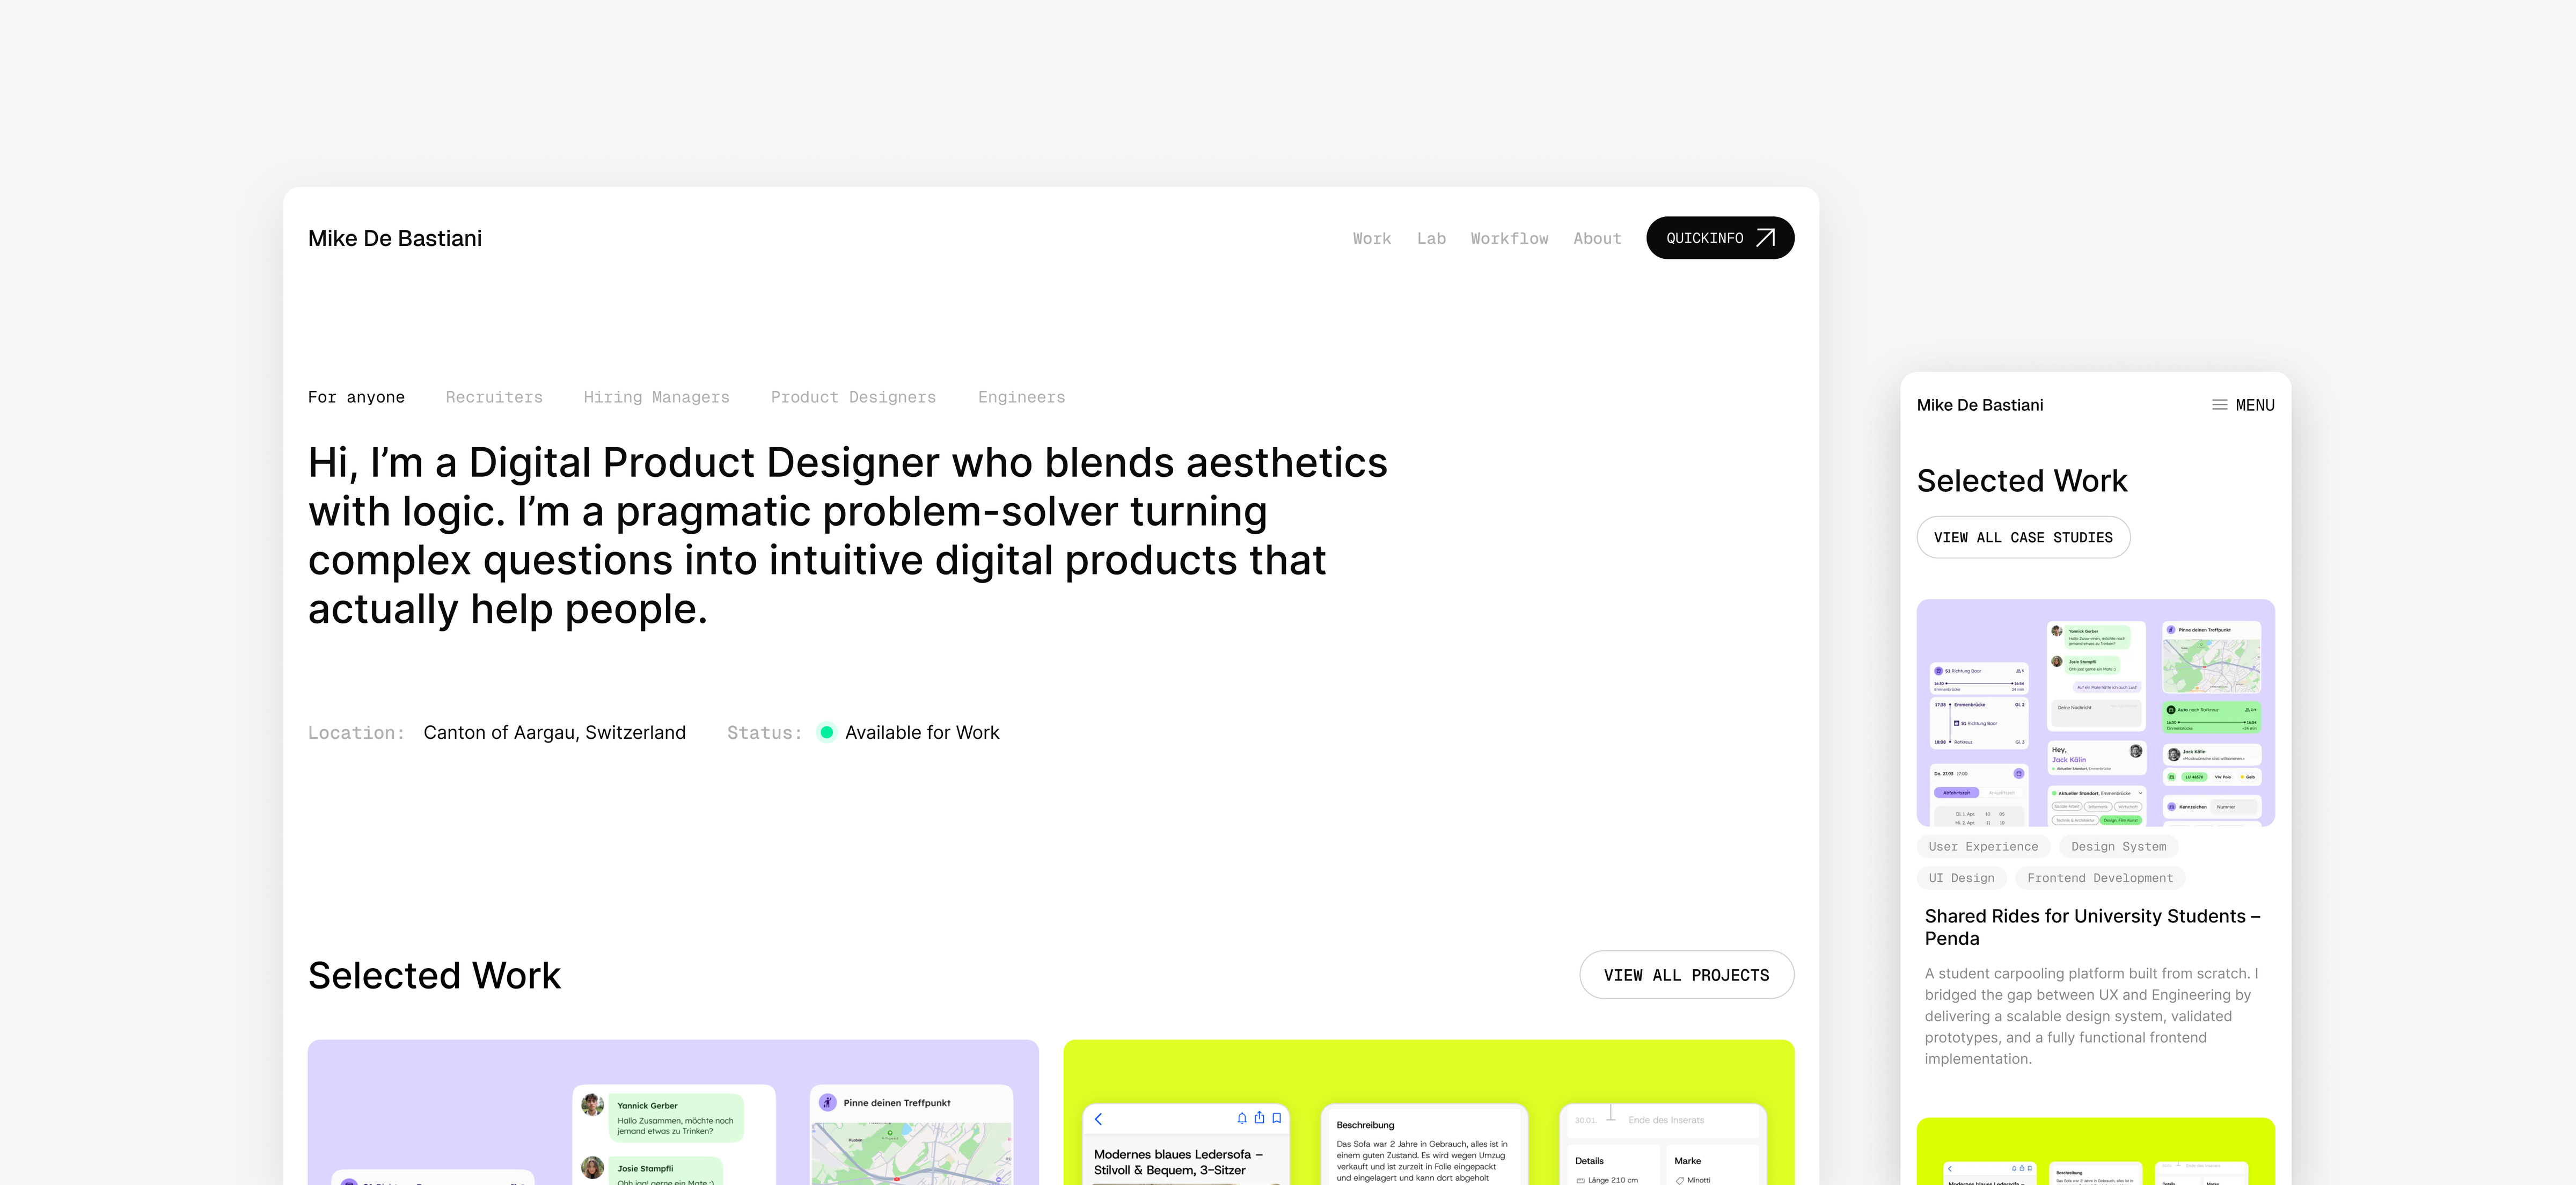Click the UI Design tag

pos(1961,878)
